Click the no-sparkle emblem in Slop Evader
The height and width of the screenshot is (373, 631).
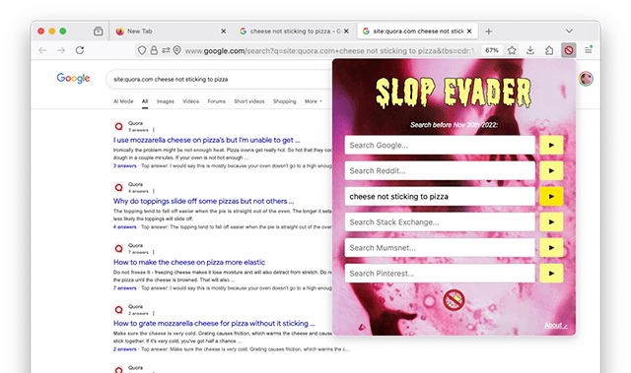coord(454,299)
